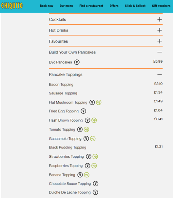Open the Click & Collect page
Screen dimensions: 173x198
tap(135, 6)
